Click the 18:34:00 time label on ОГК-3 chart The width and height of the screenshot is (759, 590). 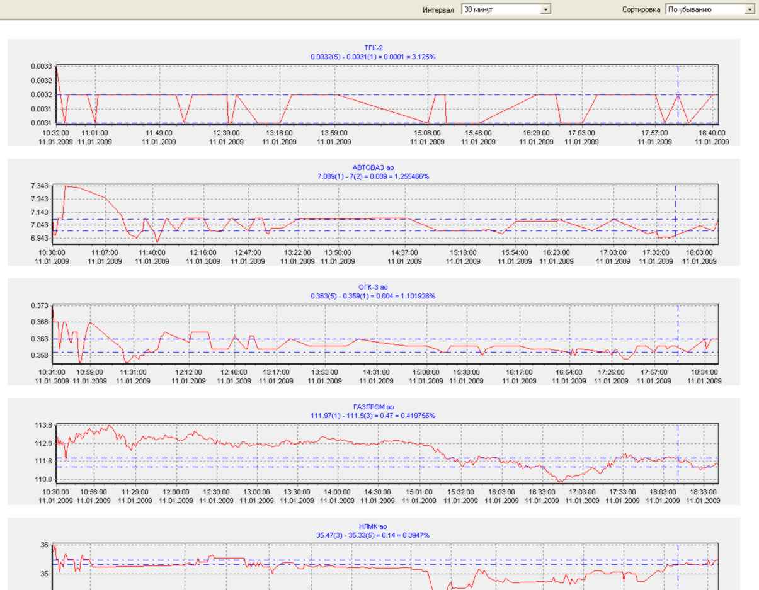(x=704, y=372)
